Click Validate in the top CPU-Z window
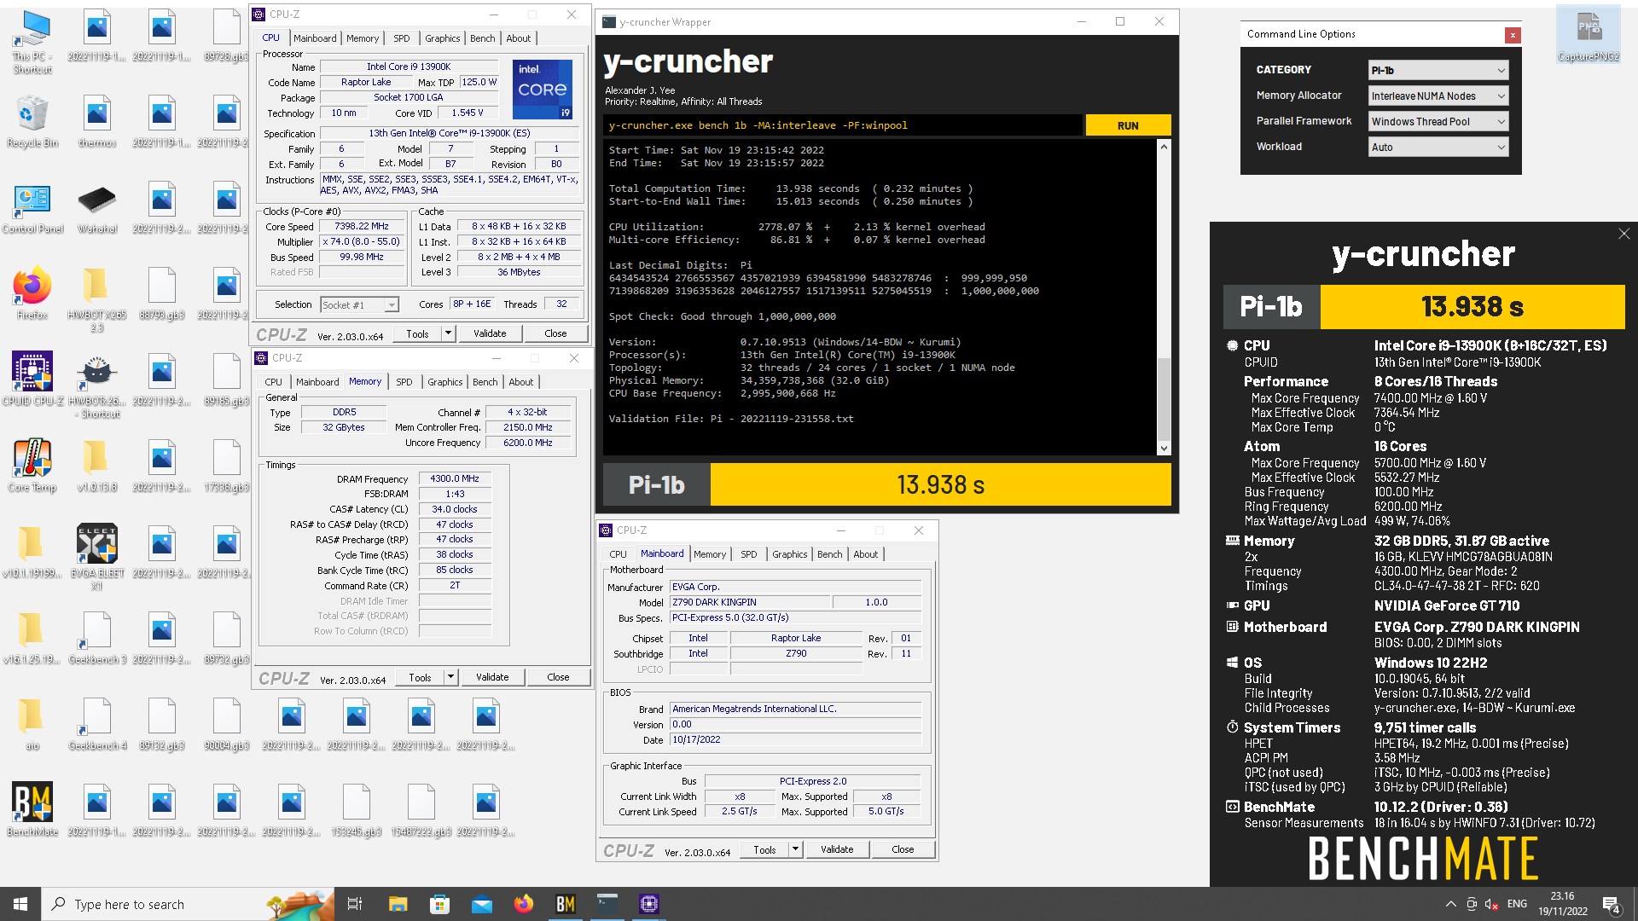1638x921 pixels. tap(490, 333)
